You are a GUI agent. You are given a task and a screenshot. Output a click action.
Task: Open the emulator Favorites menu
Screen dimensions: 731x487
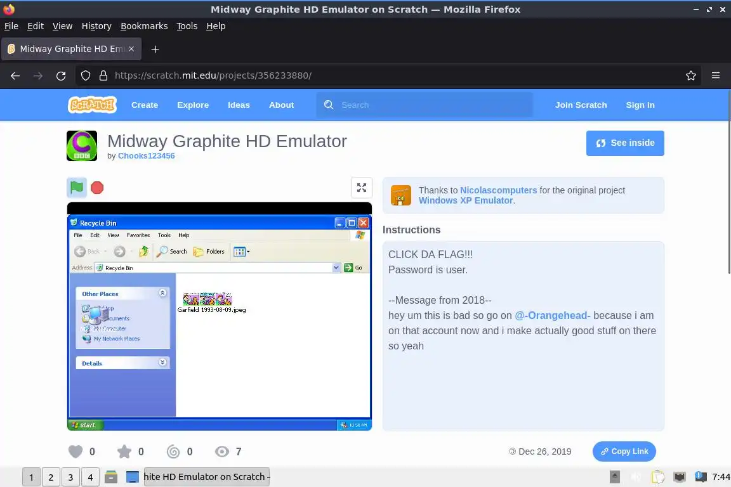point(138,235)
